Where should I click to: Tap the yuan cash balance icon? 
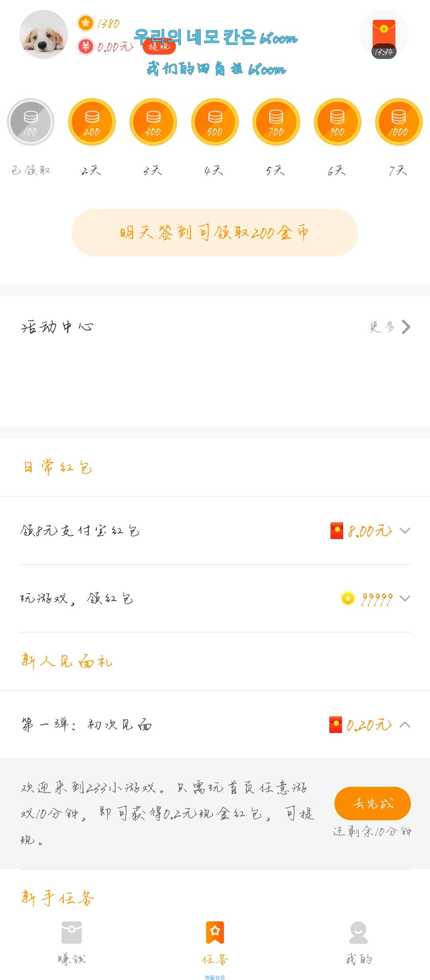(86, 47)
